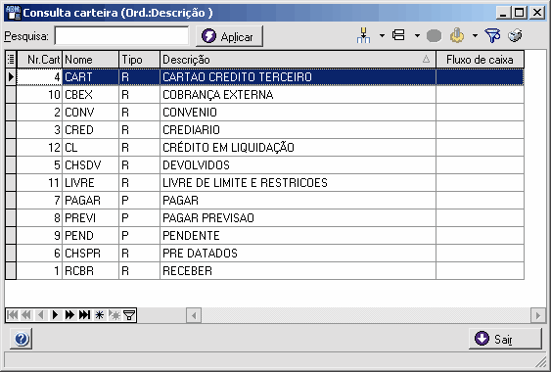Image resolution: width=551 pixels, height=372 pixels.
Task: Open dropdown arrow next to hierarchy icon
Action: tap(382, 35)
